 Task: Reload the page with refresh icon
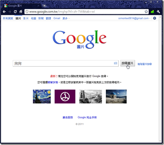[x=15, y=12]
